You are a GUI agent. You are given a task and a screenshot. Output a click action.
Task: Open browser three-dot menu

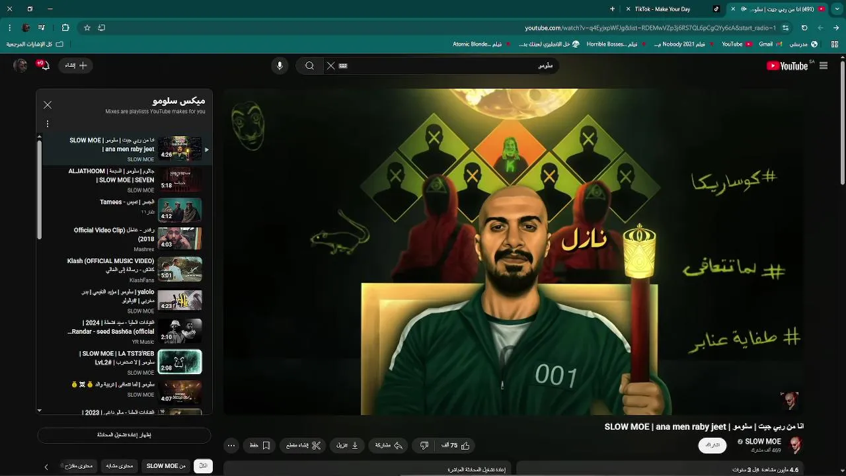pos(9,28)
